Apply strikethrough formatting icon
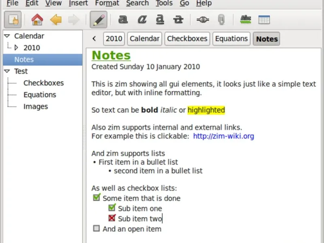Screen dimensions: 324x243 click(x=178, y=20)
